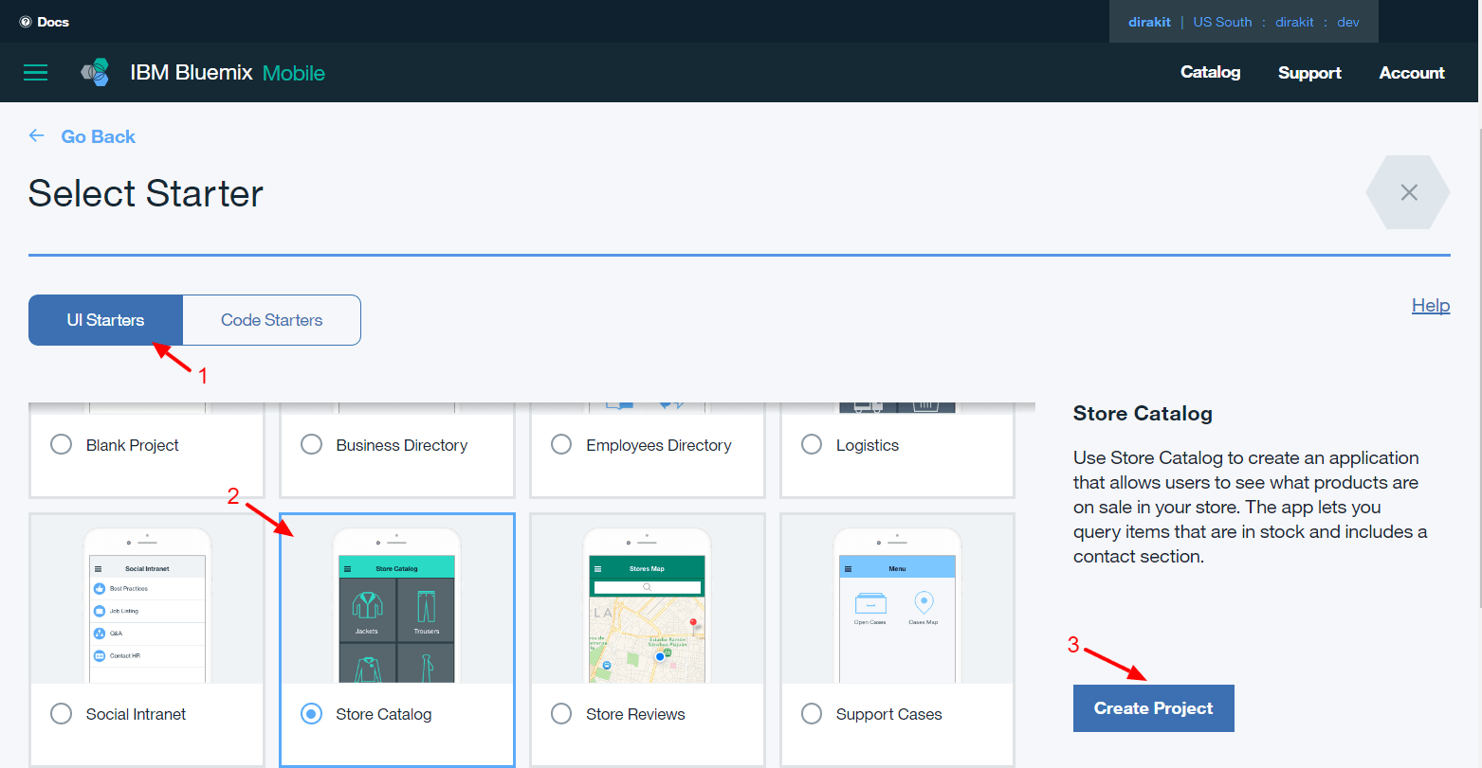Click the IBM Bluemix title text
1482x768 pixels.
[x=192, y=73]
